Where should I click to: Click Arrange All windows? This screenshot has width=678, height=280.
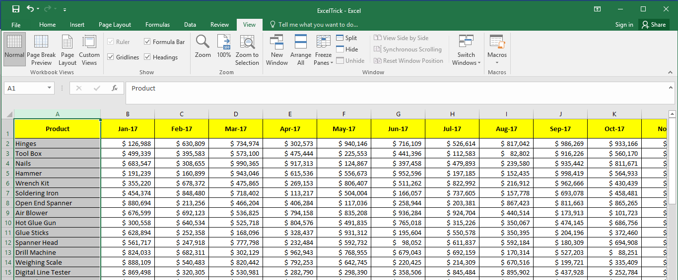301,49
